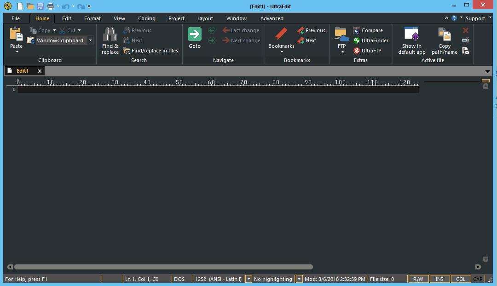The height and width of the screenshot is (286, 497).
Task: Open the Windows clipboard dropdown
Action: tap(90, 40)
